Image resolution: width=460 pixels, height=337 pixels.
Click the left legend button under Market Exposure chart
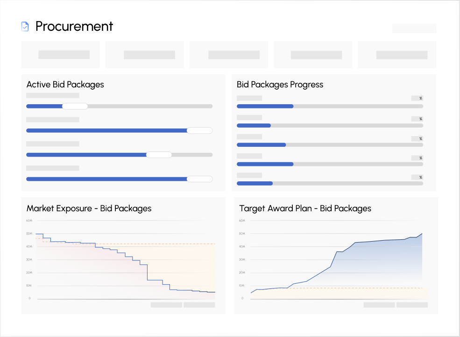[166, 305]
